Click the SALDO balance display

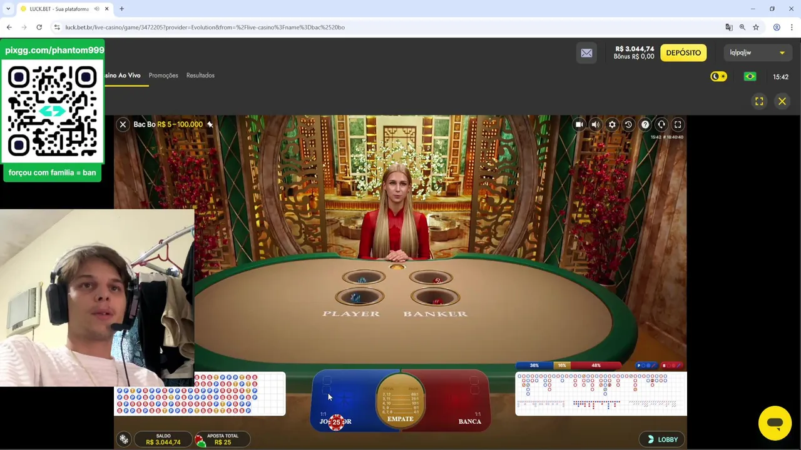[163, 439]
